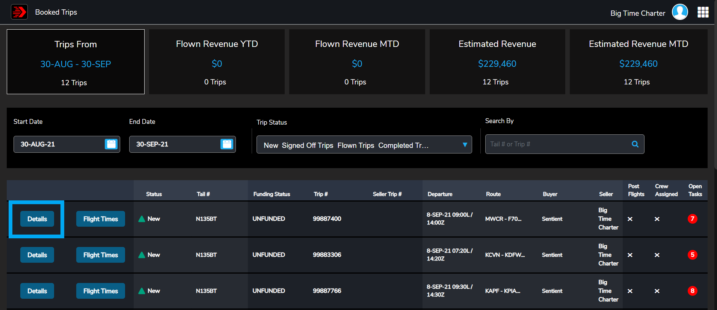This screenshot has width=717, height=310.
Task: Open the Start Date calendar picker
Action: [111, 144]
